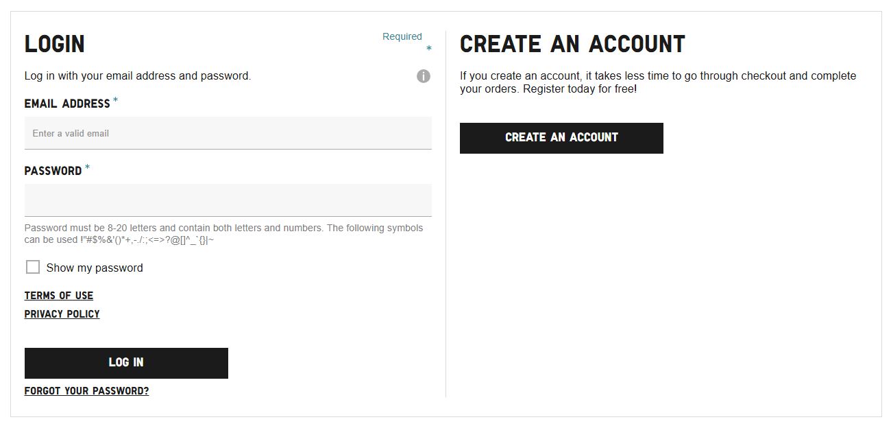Click the 'Log in with your email' instruction

coord(138,76)
